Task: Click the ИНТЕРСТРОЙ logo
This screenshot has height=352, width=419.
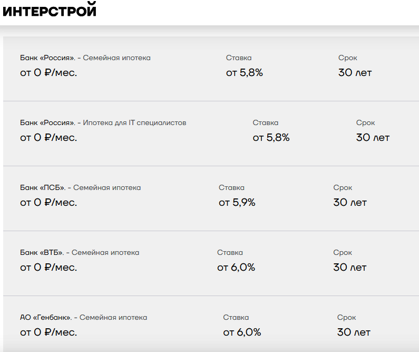Action: coord(50,10)
